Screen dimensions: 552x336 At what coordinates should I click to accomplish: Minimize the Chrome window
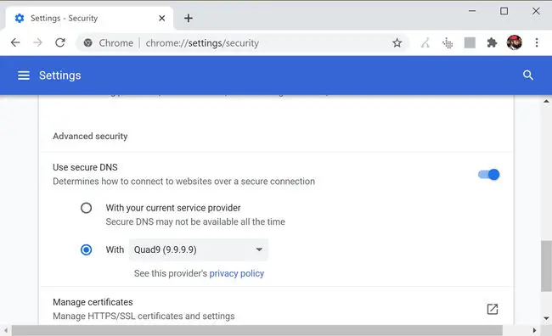point(472,11)
